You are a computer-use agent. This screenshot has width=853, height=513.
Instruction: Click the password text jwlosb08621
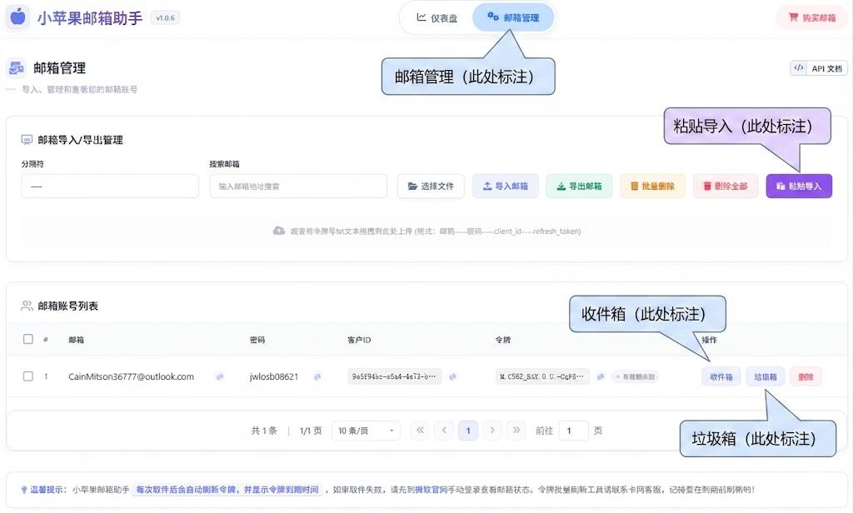point(273,376)
